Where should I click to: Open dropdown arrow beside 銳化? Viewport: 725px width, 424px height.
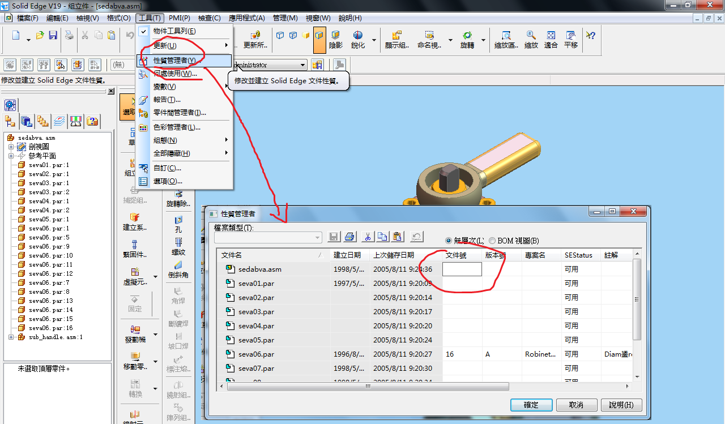(374, 40)
